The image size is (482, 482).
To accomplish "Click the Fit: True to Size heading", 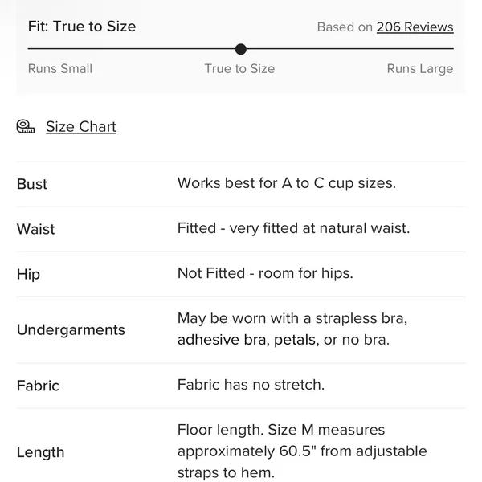I will point(82,27).
